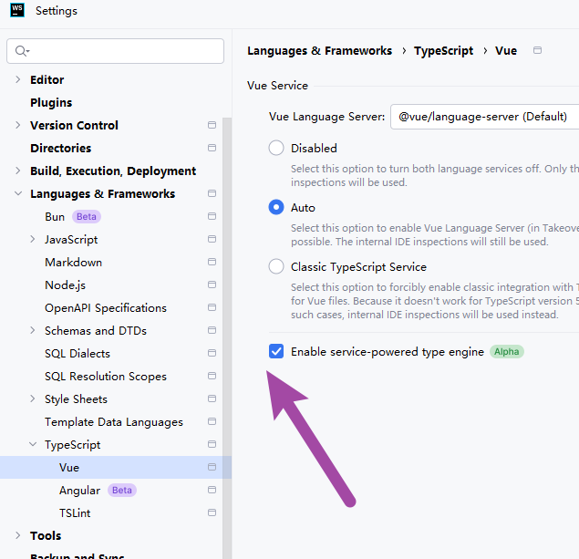Click project-level icon beside Node.js
The height and width of the screenshot is (559, 579).
(212, 285)
